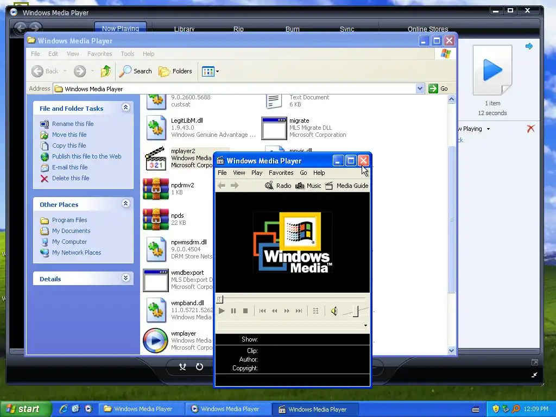Open Back history dropdown arrow in Explorer
The height and width of the screenshot is (417, 556).
tap(65, 71)
